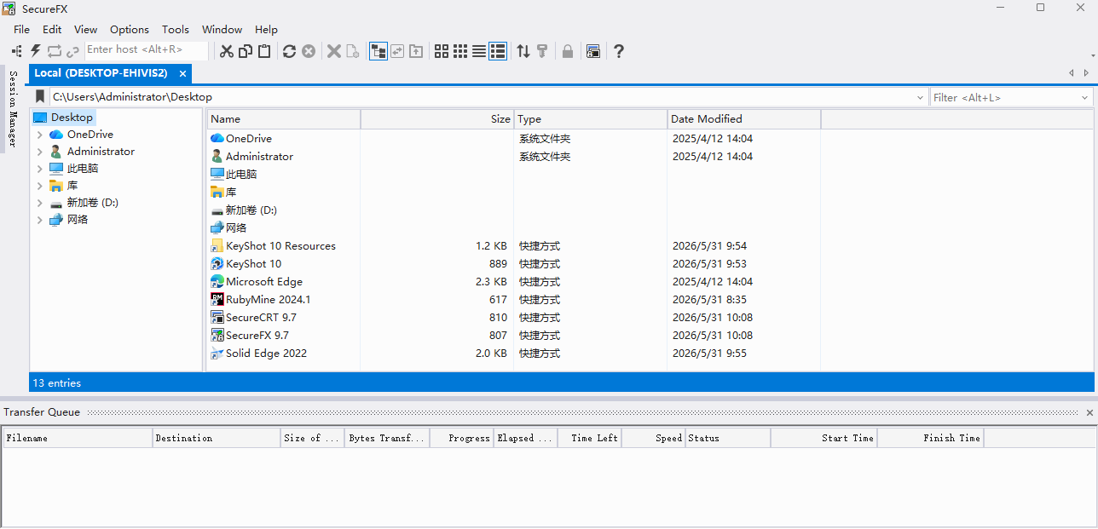Image resolution: width=1098 pixels, height=529 pixels.
Task: Click the Quick Connect lightning icon
Action: click(x=36, y=51)
